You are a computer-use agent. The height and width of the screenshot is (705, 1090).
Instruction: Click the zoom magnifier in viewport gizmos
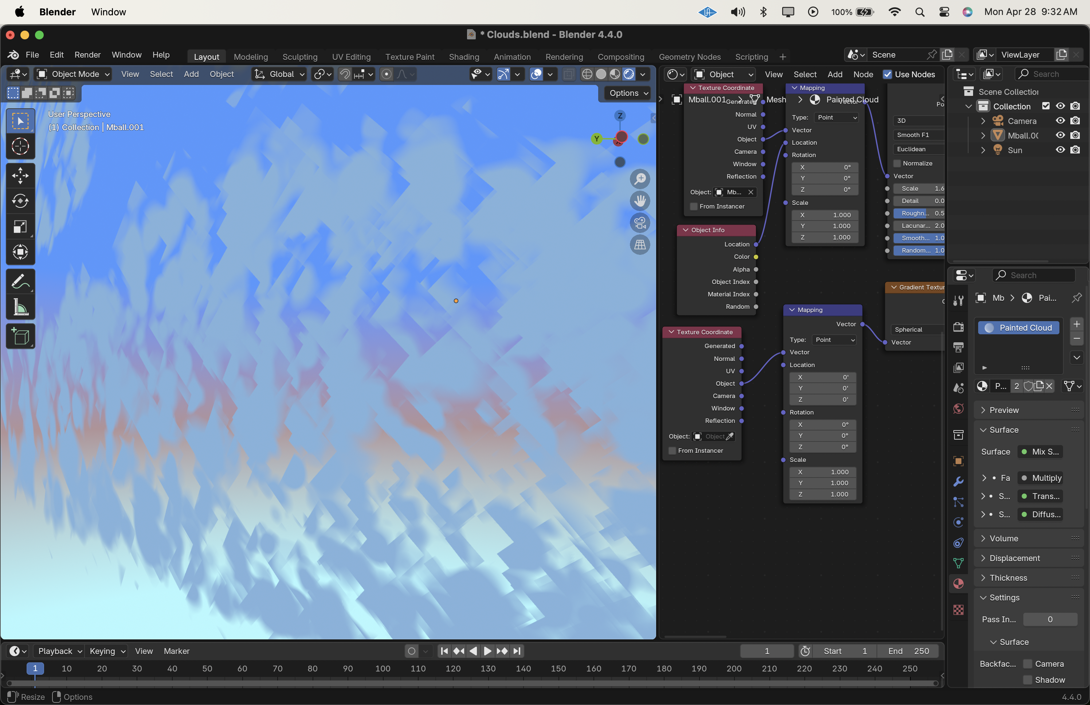640,179
